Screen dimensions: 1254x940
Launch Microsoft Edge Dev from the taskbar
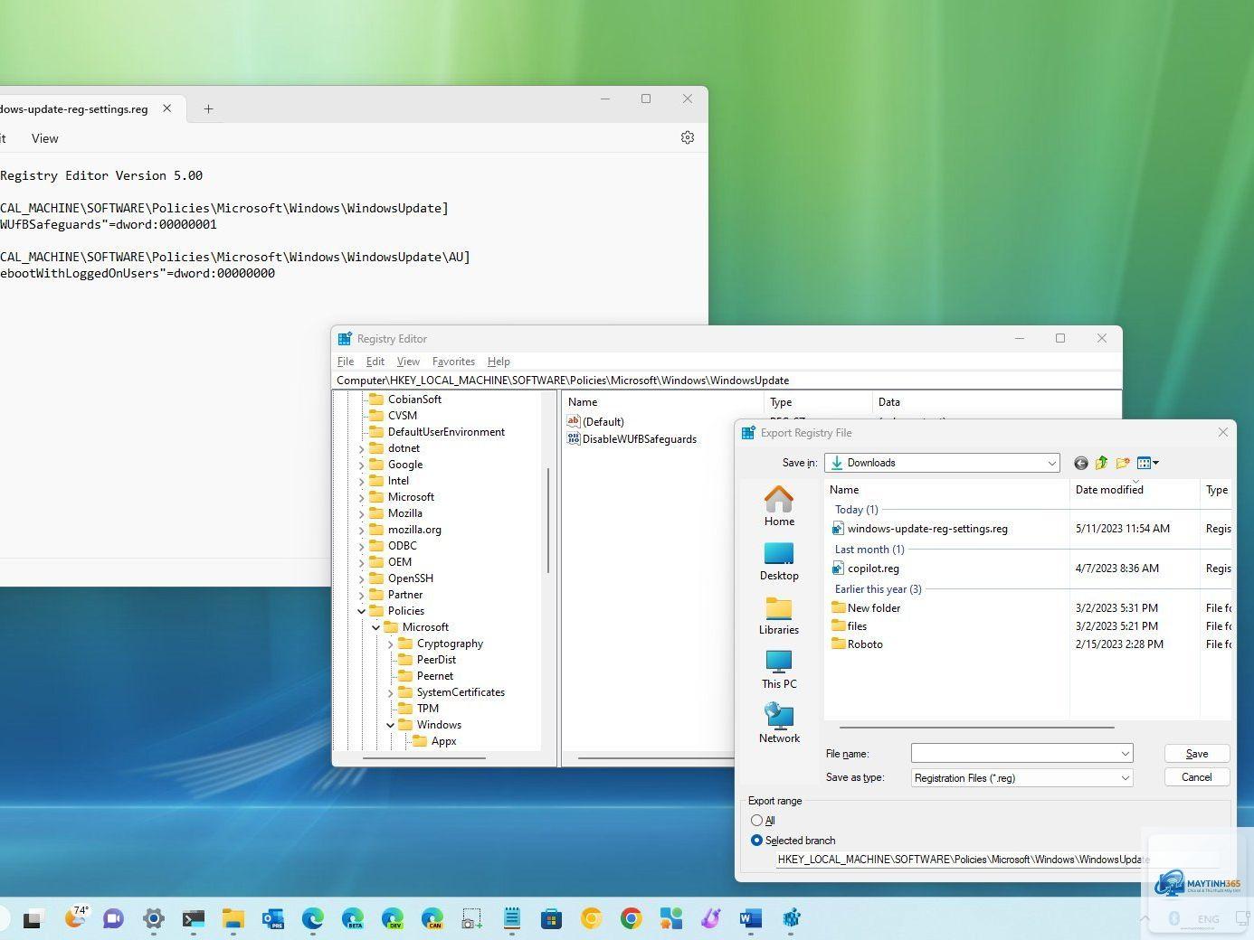click(x=393, y=919)
